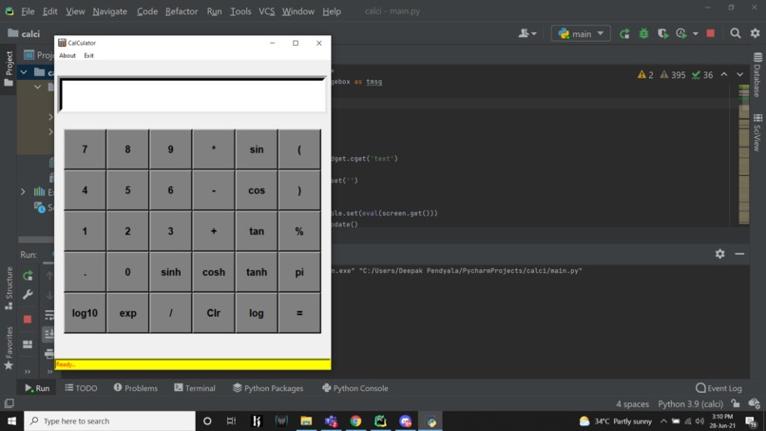Toggle the read-only lock icon in status bar
The width and height of the screenshot is (766, 431).
[736, 404]
